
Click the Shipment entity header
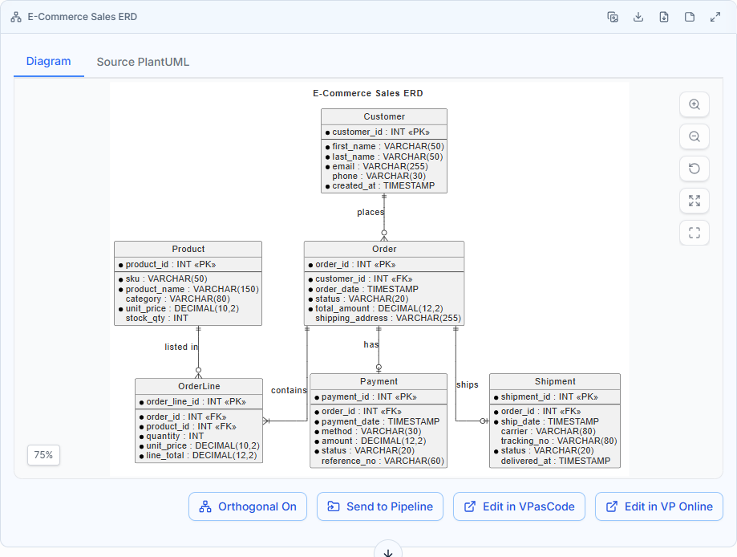click(555, 381)
